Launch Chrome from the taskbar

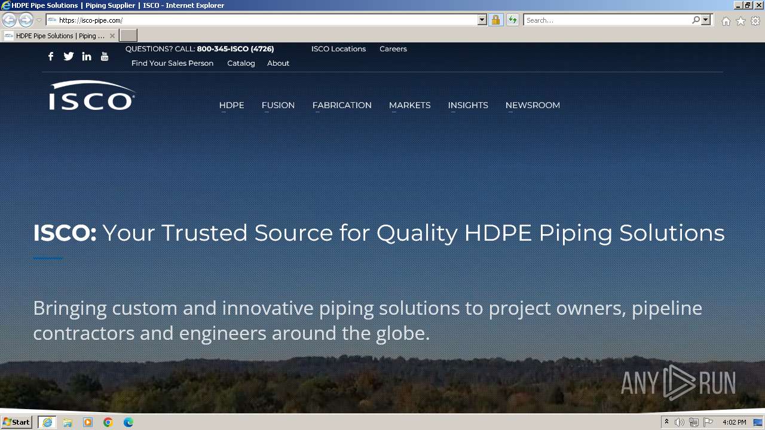pos(108,422)
